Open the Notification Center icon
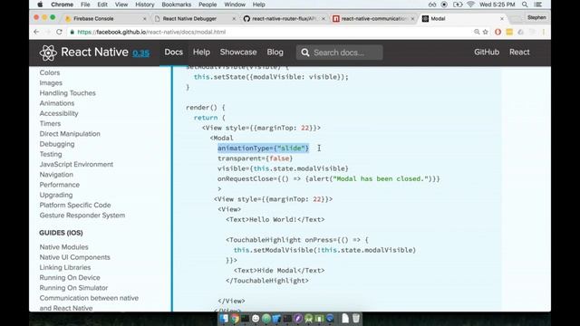This screenshot has width=580, height=326. (x=538, y=5)
